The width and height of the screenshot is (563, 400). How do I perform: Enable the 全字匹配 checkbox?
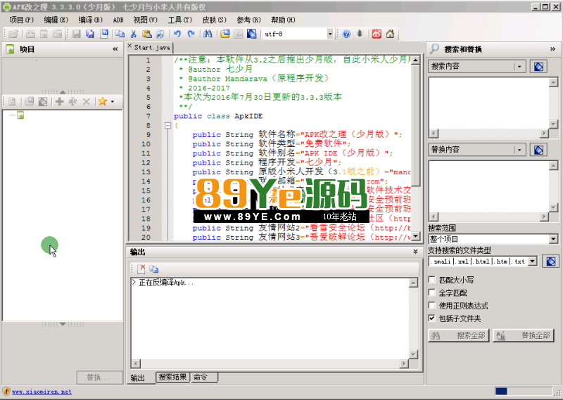pos(432,292)
